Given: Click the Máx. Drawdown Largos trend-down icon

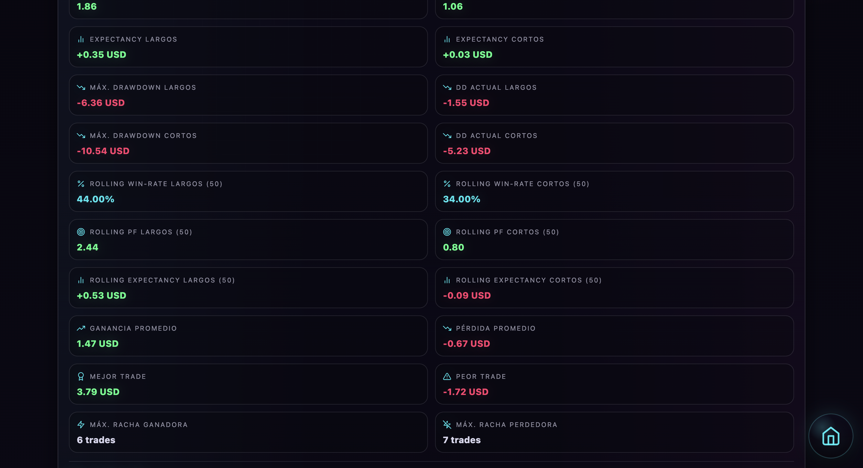Looking at the screenshot, I should pos(81,88).
